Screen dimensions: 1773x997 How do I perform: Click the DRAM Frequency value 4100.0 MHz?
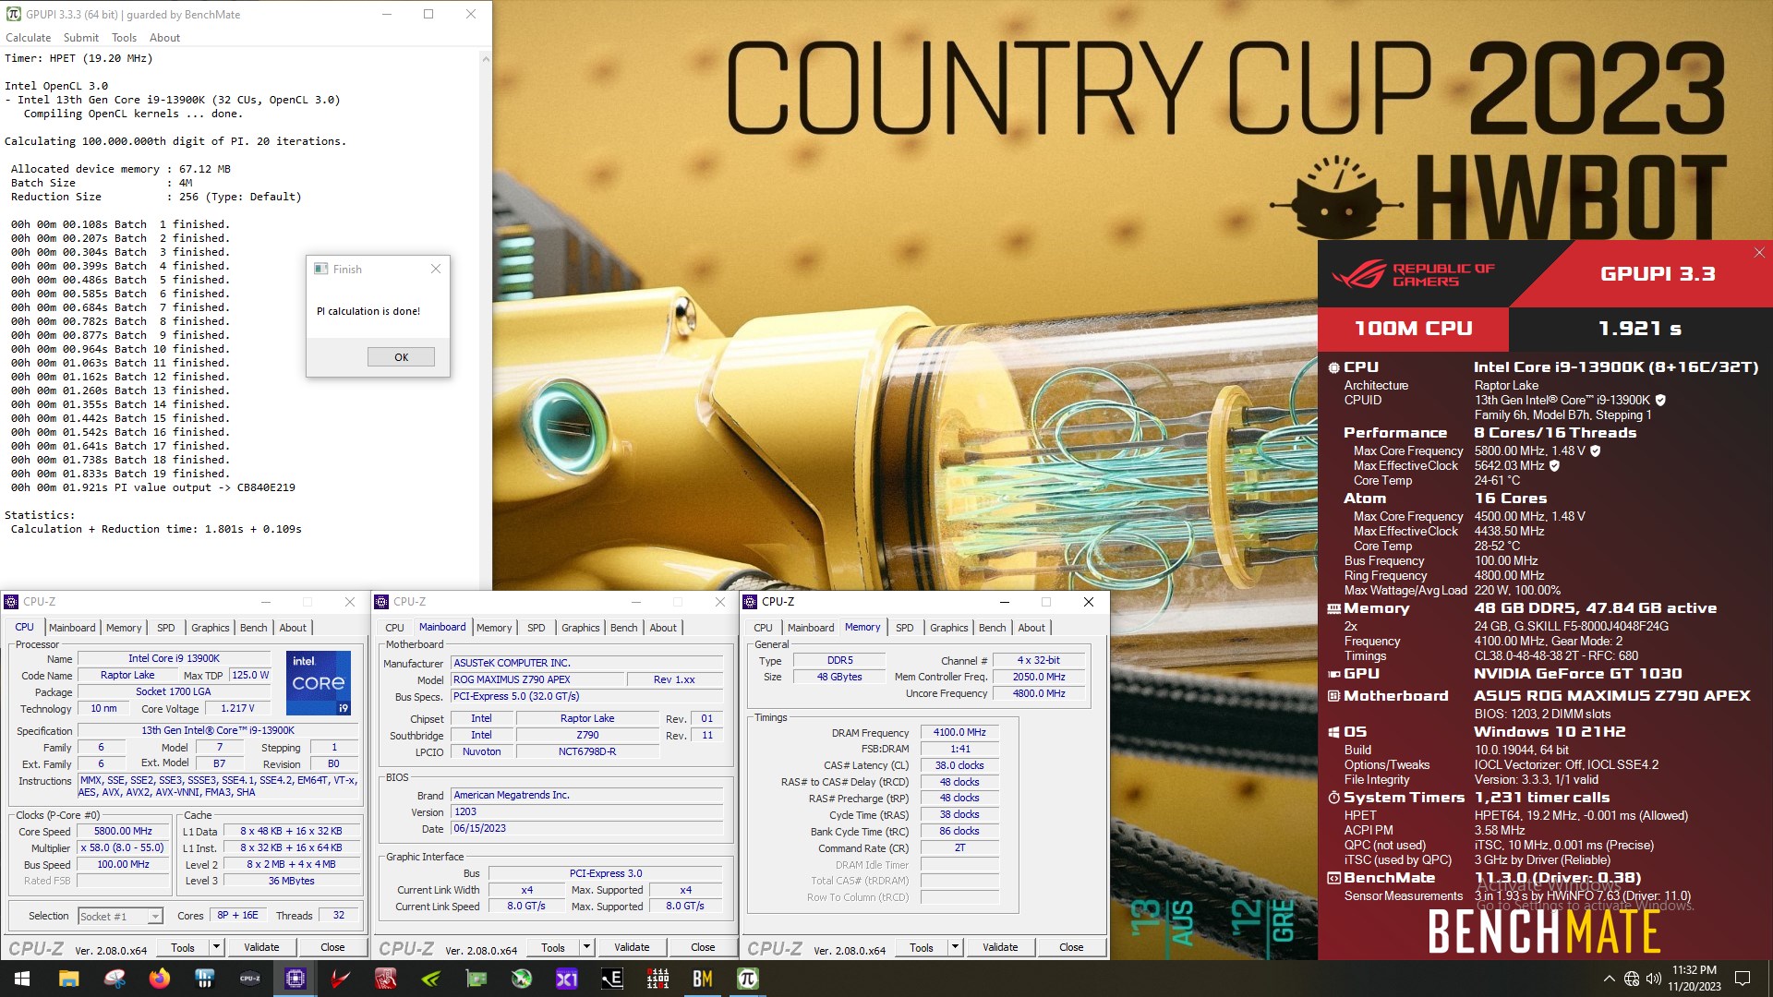959,732
